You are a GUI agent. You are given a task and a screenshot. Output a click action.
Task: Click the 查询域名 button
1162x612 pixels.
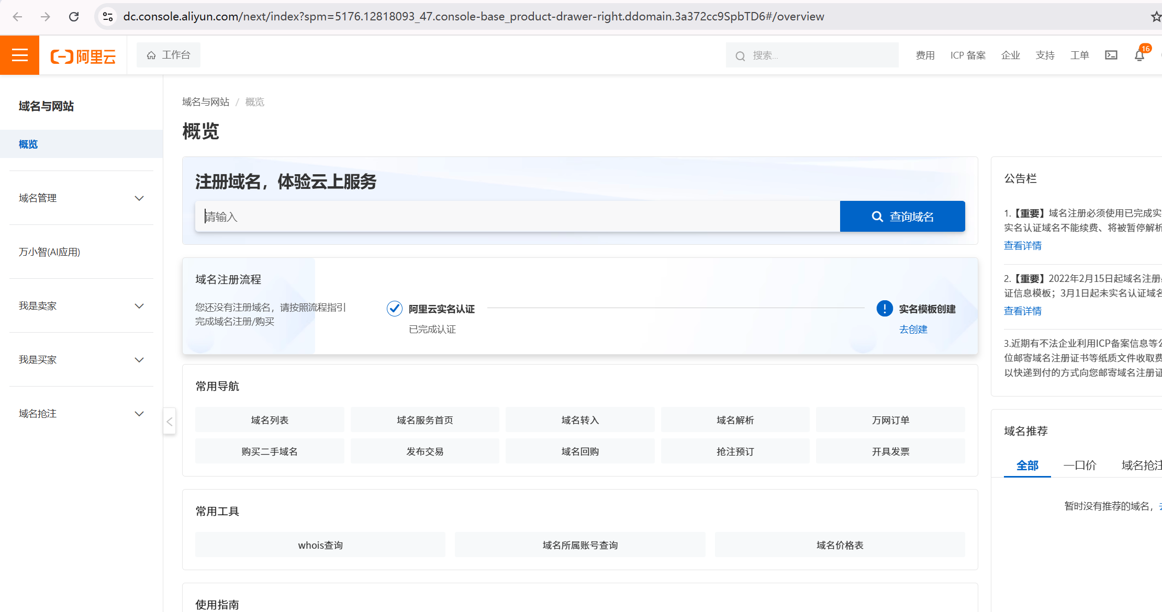point(902,217)
